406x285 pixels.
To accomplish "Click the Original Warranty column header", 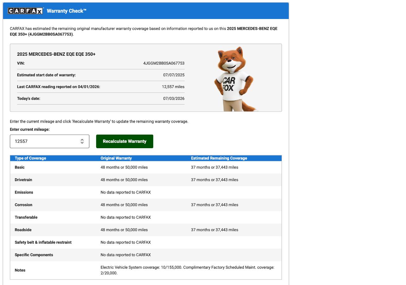I will coord(116,158).
